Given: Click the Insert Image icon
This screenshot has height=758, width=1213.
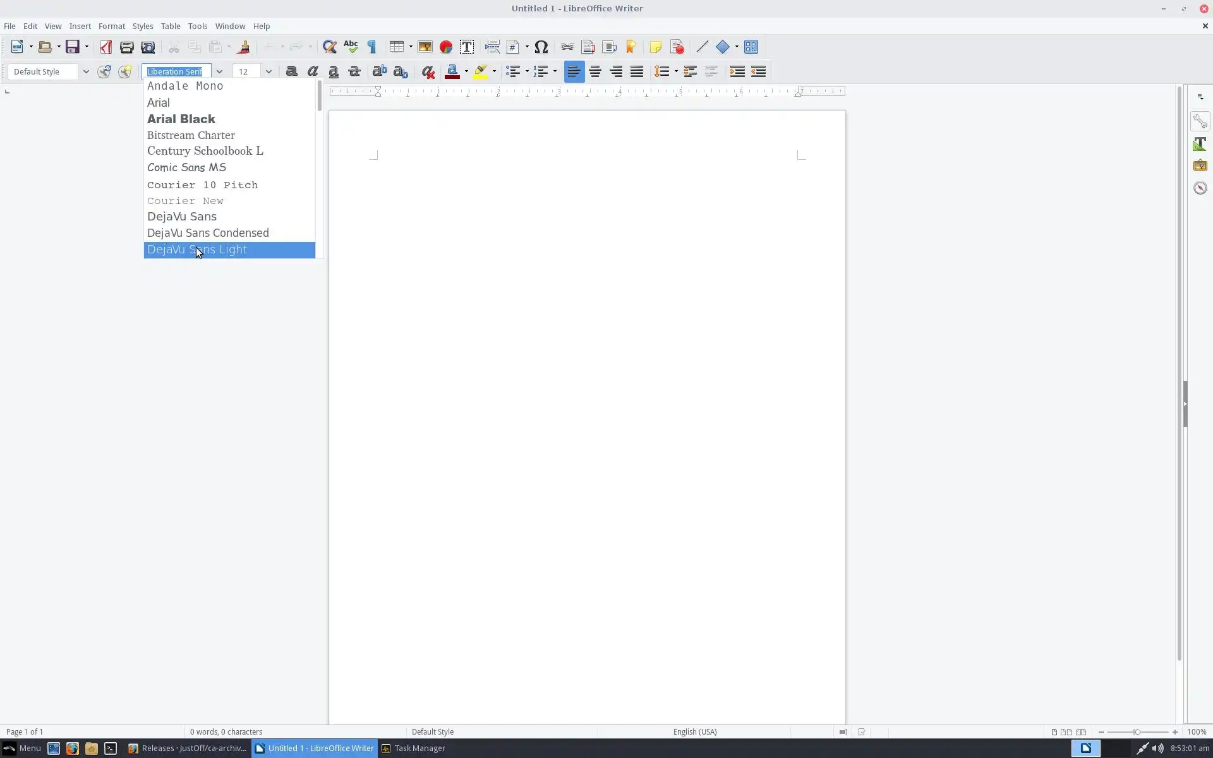Looking at the screenshot, I should pos(425,47).
